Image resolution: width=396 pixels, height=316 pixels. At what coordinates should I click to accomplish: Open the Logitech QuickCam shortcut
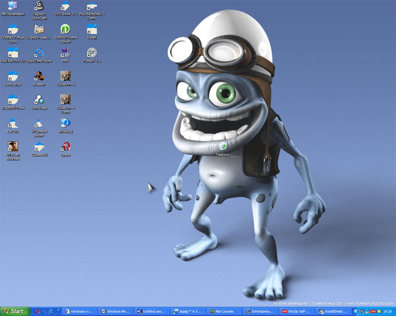pyautogui.click(x=39, y=10)
